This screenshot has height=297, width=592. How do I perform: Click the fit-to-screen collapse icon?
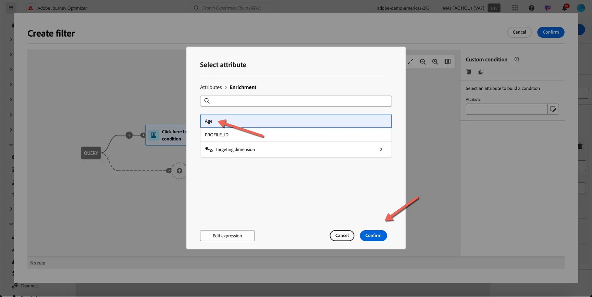pos(410,62)
